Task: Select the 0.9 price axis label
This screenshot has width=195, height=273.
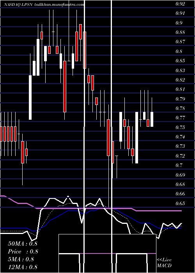Action: [x=179, y=23]
